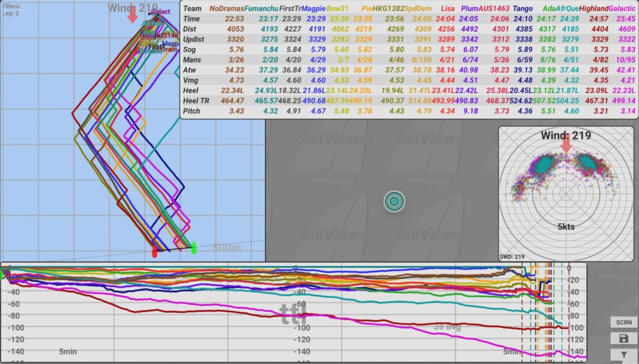Click Tango Heel TR value 524.62
The width and height of the screenshot is (639, 364).
521,101
